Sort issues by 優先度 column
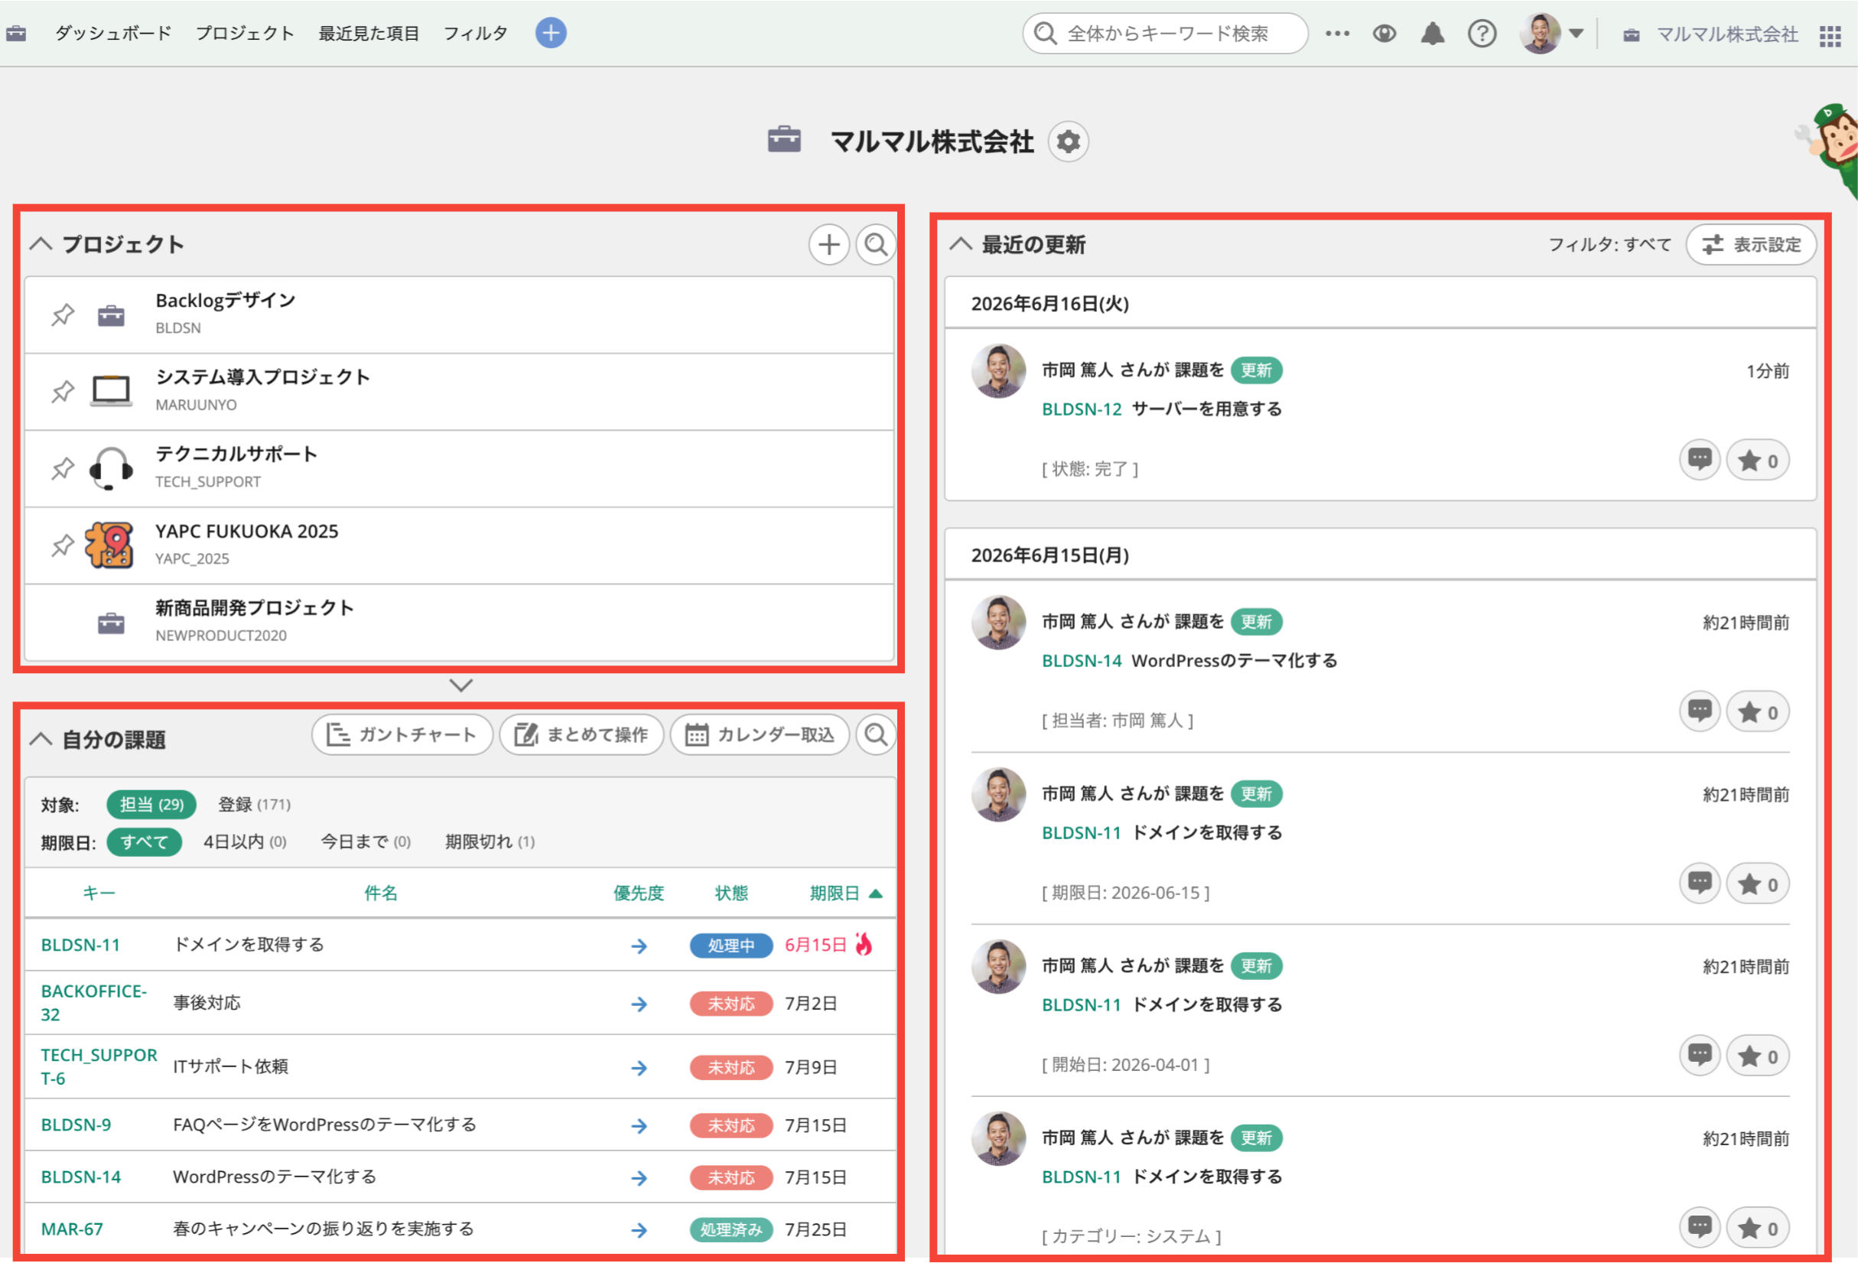Viewport: 1858px width, 1263px height. pos(638,893)
